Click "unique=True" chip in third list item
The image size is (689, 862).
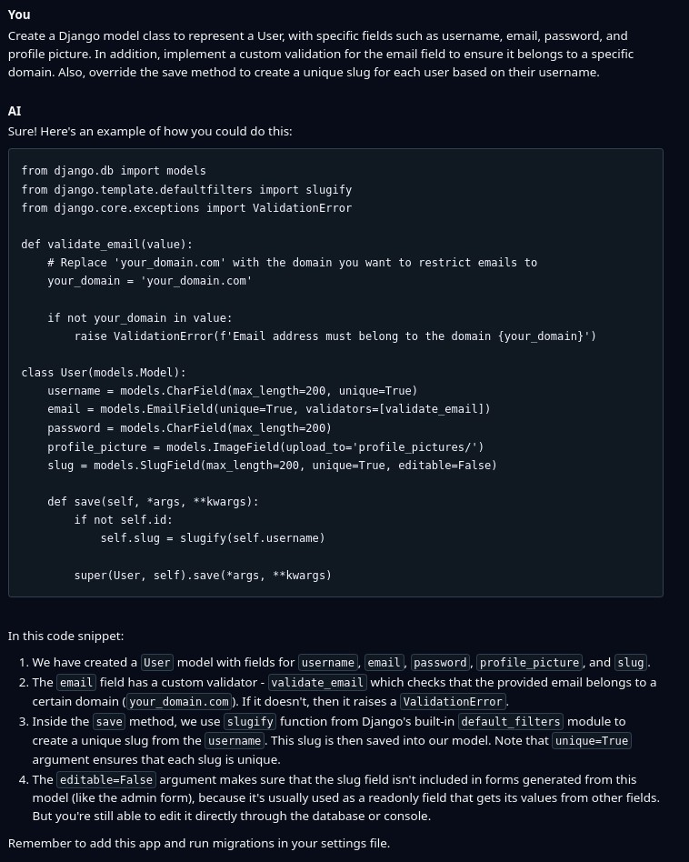click(591, 741)
